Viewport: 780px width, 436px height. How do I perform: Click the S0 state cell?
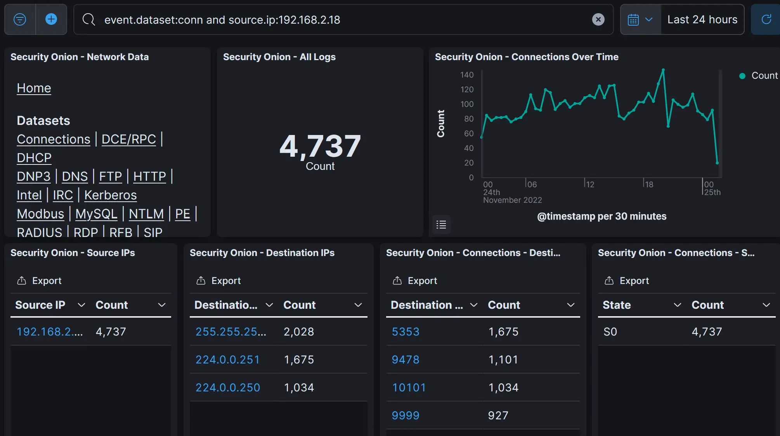610,332
